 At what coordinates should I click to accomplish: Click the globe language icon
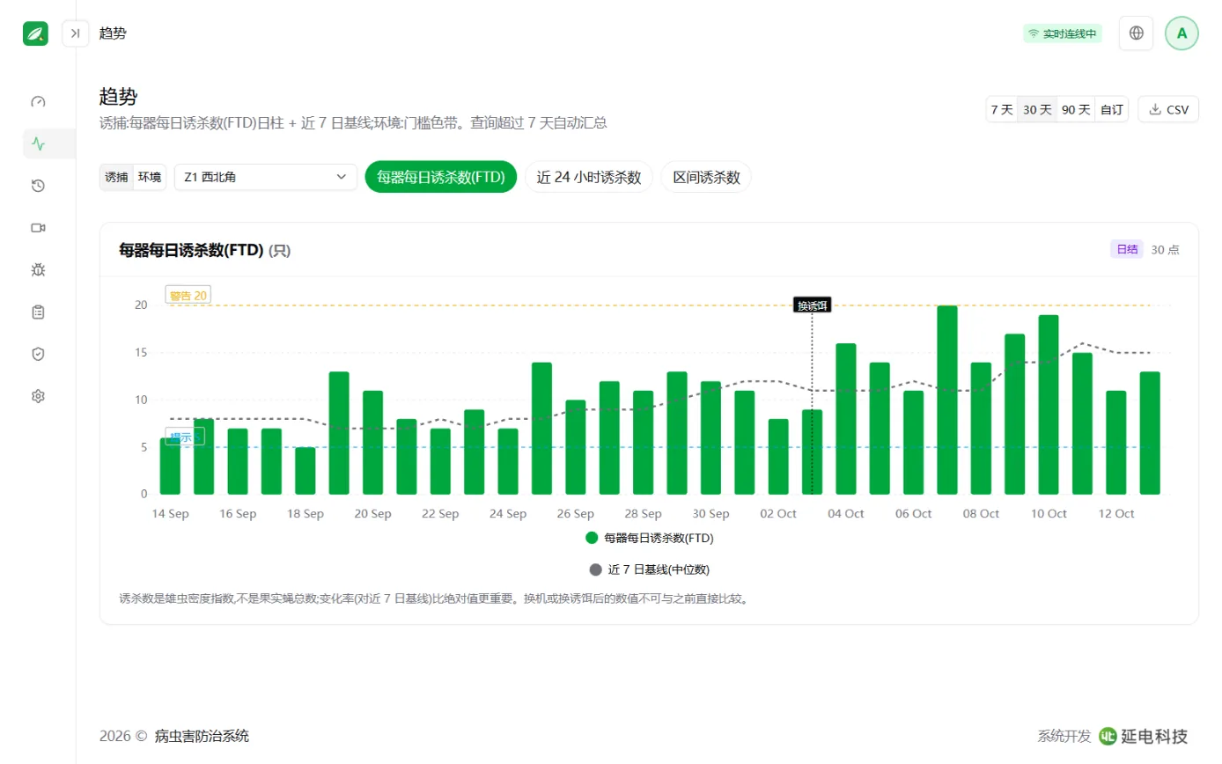1137,33
